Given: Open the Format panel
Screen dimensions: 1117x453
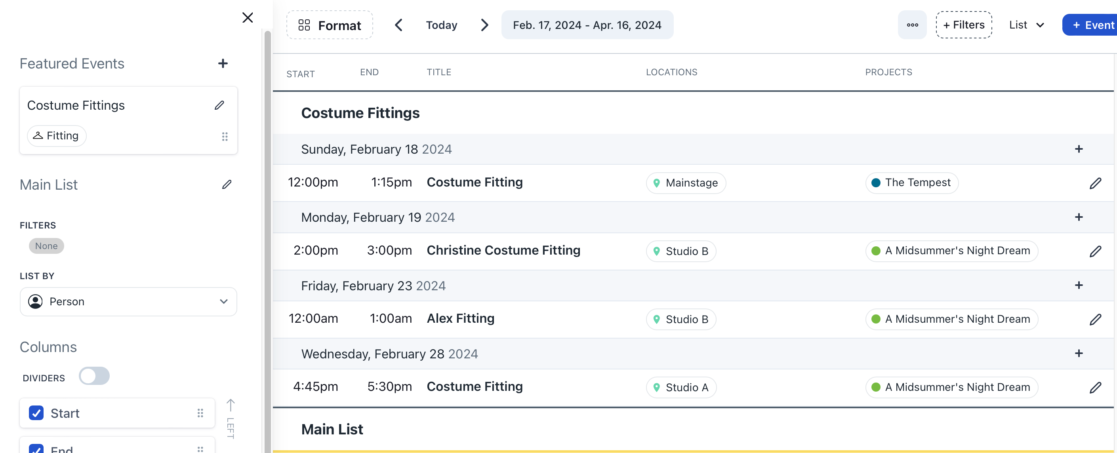Looking at the screenshot, I should (x=330, y=25).
